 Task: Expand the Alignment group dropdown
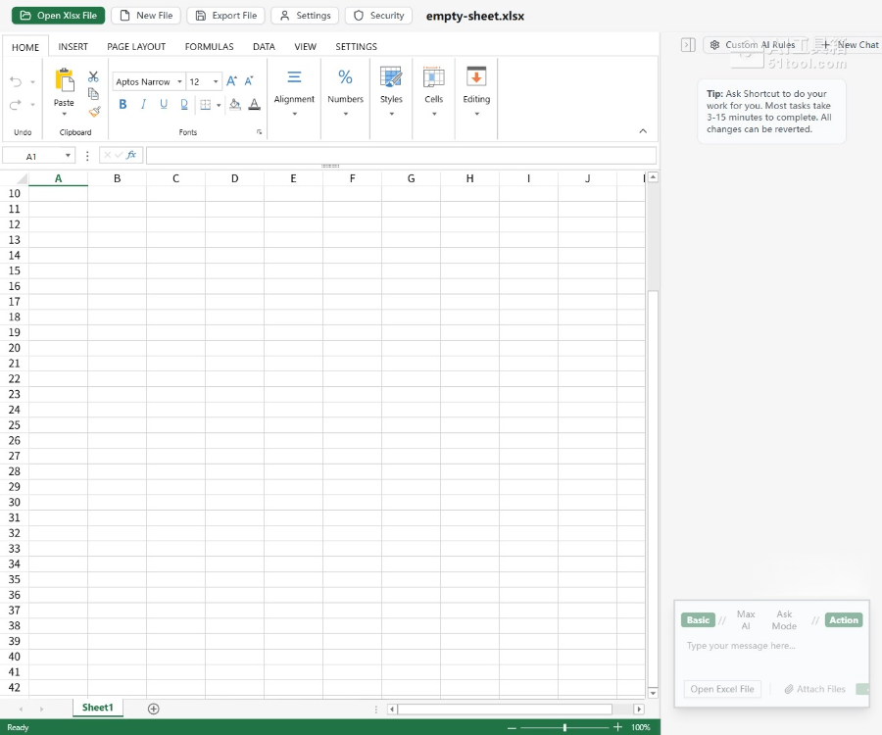click(294, 114)
